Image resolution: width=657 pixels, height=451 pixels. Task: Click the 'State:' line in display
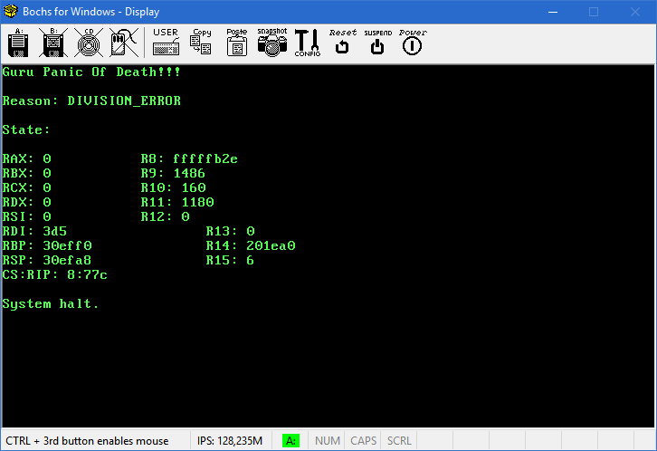click(x=26, y=130)
